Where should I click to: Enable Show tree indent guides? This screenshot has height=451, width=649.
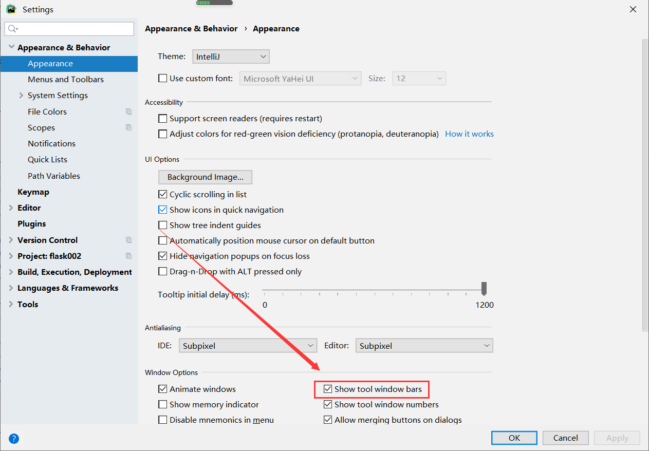coord(163,225)
